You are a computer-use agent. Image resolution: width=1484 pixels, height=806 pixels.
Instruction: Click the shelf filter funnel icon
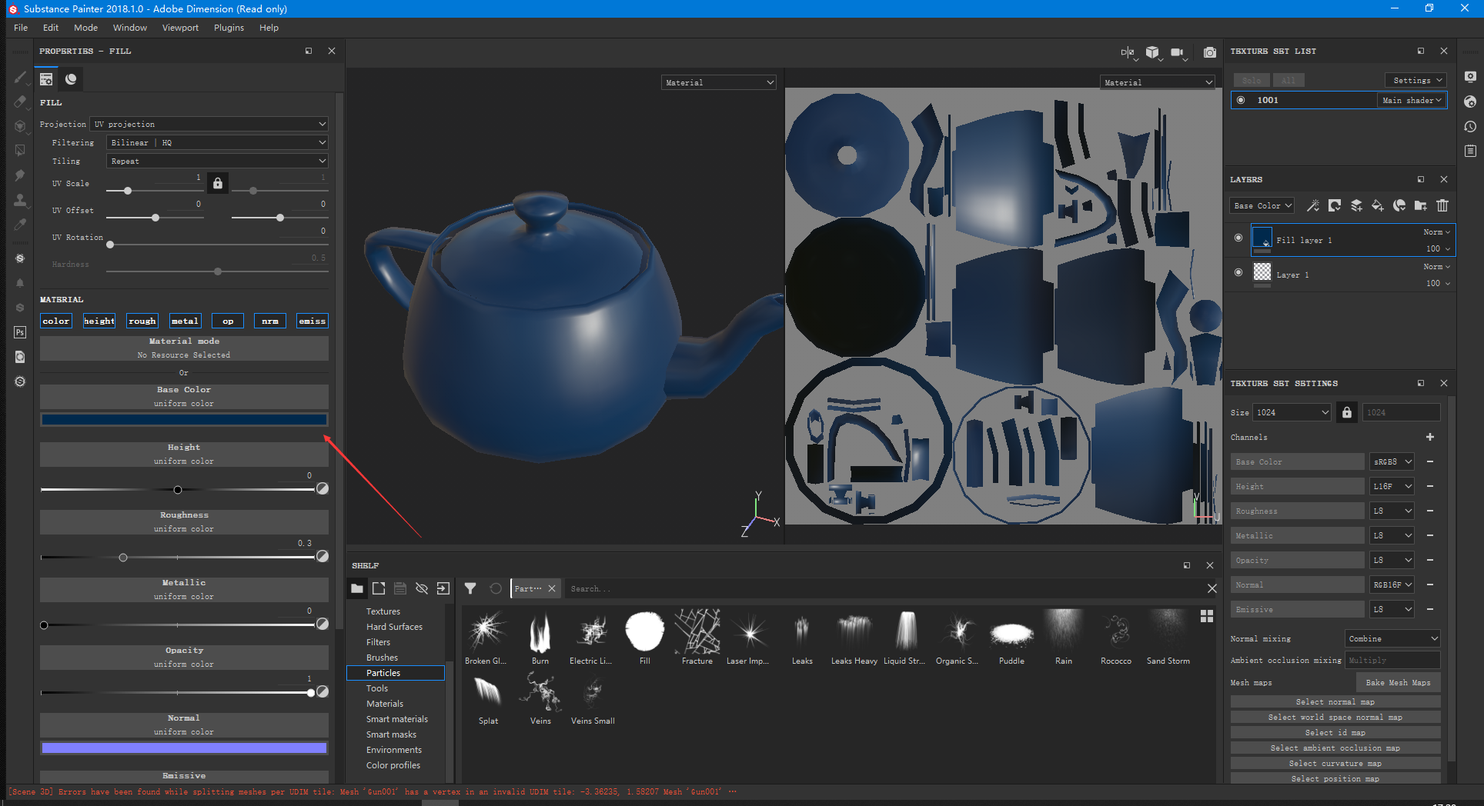pos(470,588)
